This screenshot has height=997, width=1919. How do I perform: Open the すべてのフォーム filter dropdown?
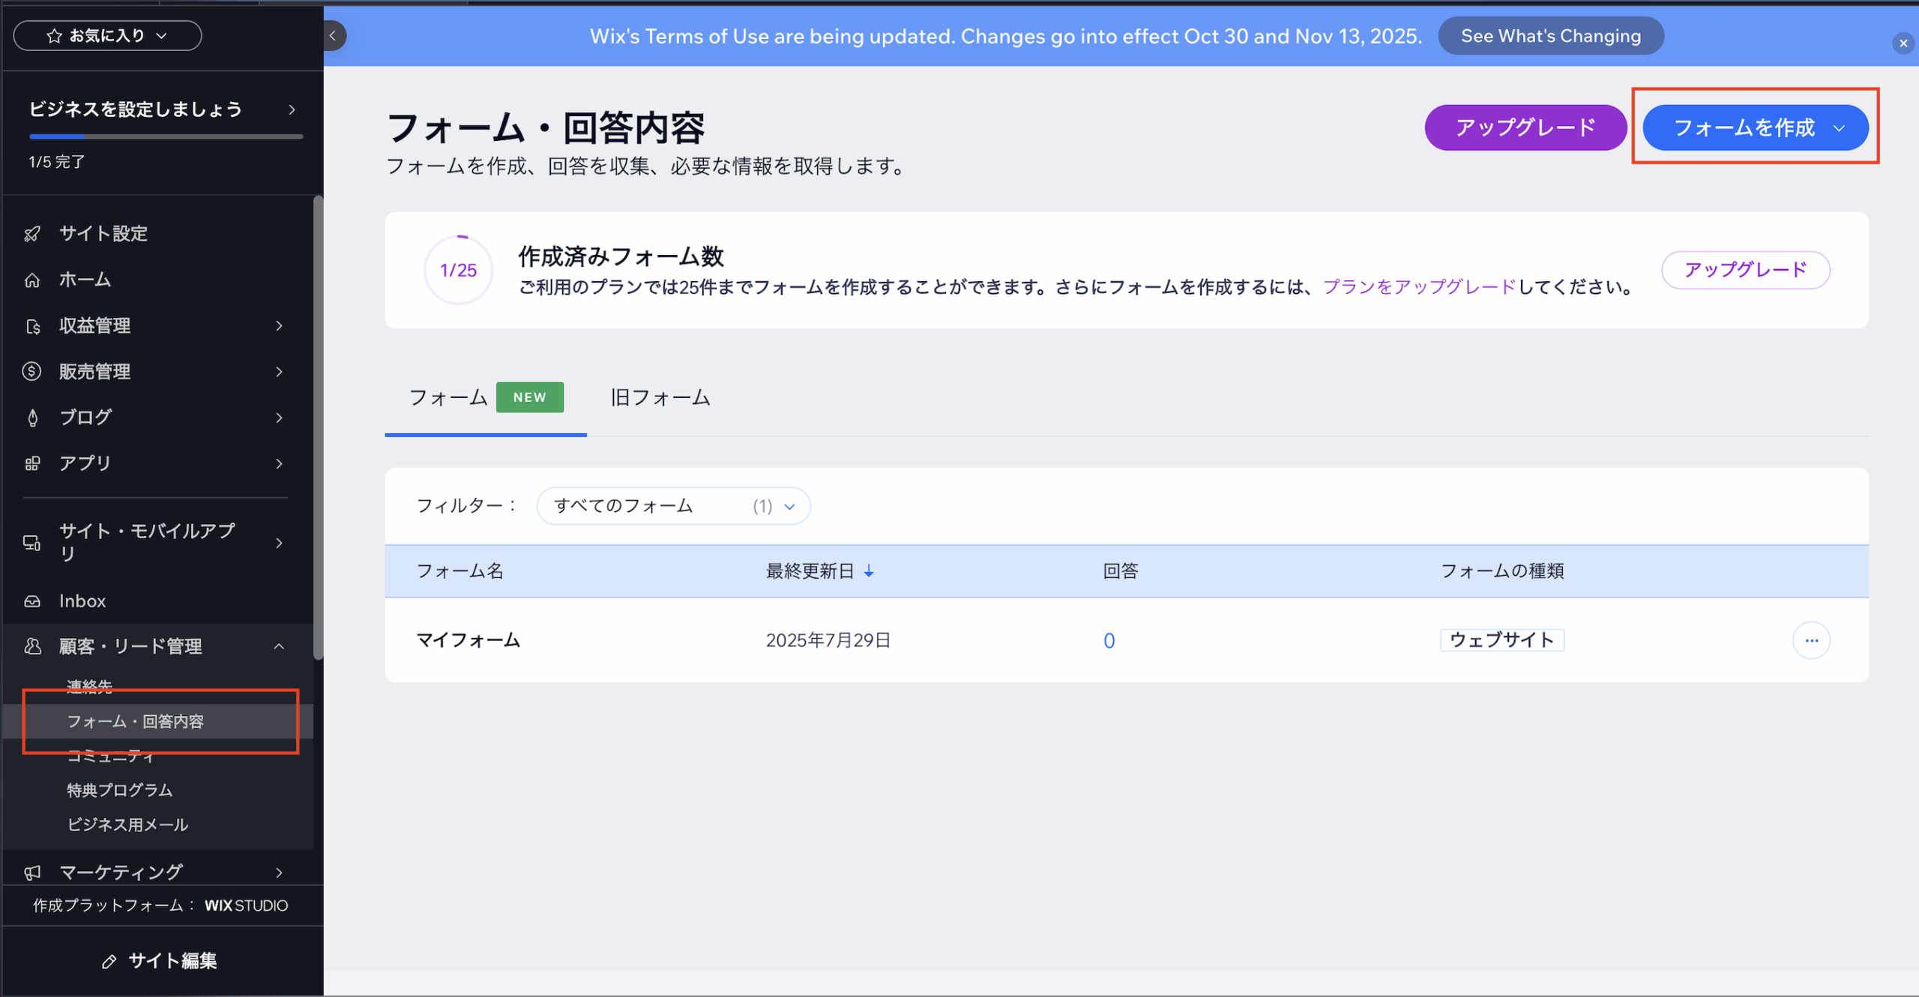[x=673, y=507]
